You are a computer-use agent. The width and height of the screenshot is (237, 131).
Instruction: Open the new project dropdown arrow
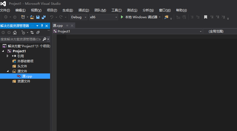(x=27, y=17)
